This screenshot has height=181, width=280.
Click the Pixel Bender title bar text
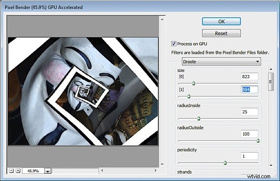(x=43, y=7)
